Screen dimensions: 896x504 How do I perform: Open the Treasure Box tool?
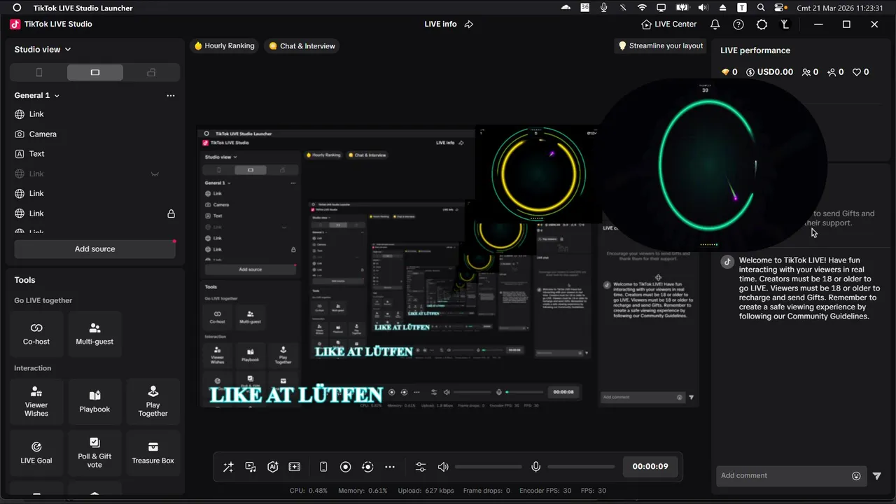[x=153, y=454]
